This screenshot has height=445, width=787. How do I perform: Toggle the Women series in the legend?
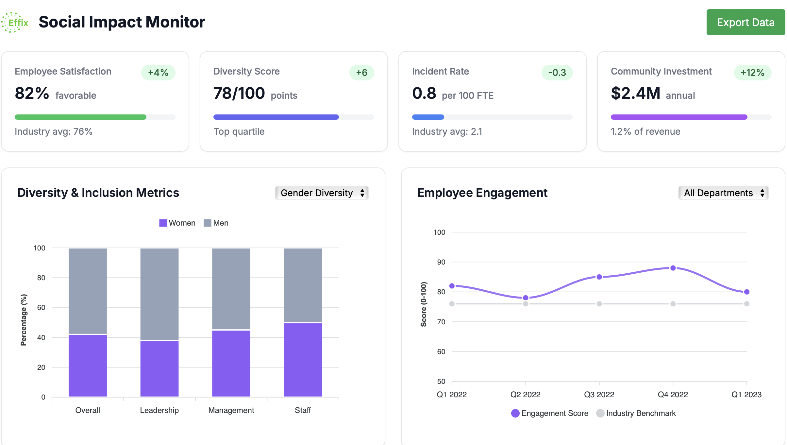pos(177,223)
